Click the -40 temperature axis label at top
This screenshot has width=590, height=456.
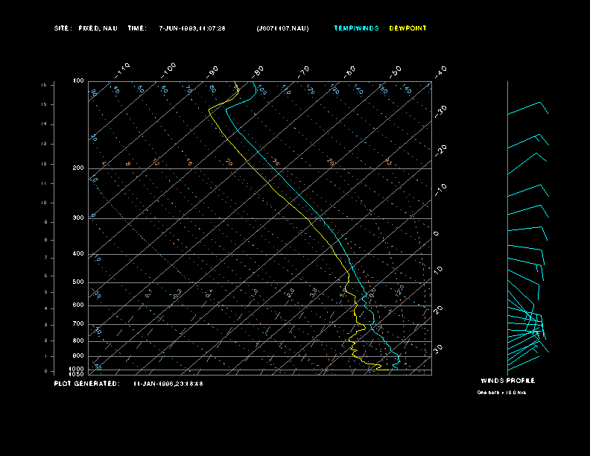(440, 71)
